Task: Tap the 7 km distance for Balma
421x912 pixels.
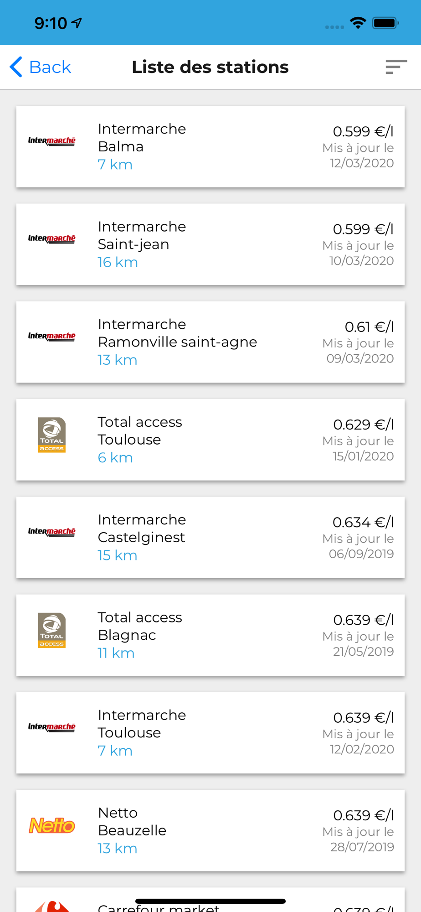Action: (x=115, y=165)
